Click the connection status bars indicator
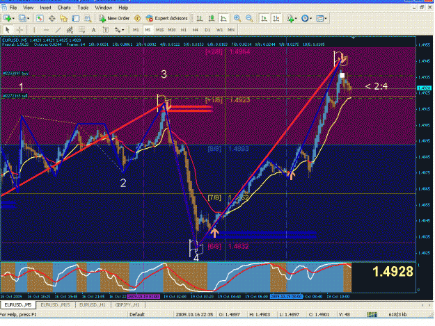Viewport: 435px width, 326px height. [372, 314]
